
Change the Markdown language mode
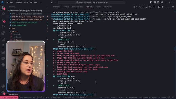133,97
